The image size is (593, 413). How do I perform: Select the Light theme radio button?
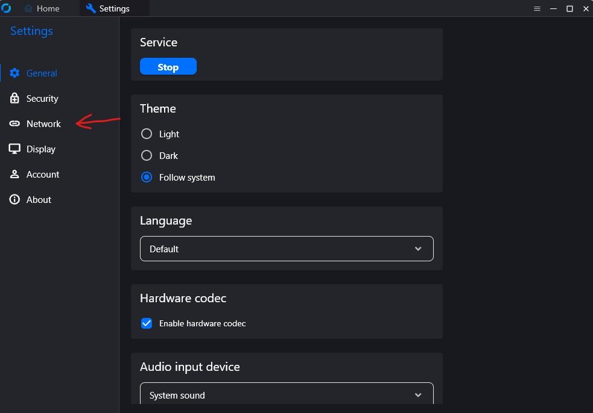coord(147,134)
